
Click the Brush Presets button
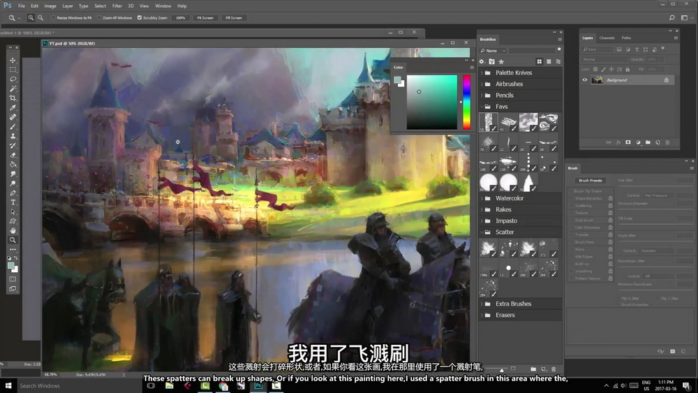tap(591, 180)
